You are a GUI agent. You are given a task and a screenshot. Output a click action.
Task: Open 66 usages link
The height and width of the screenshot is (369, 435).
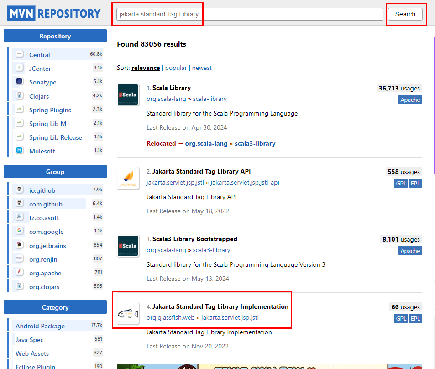tap(405, 307)
